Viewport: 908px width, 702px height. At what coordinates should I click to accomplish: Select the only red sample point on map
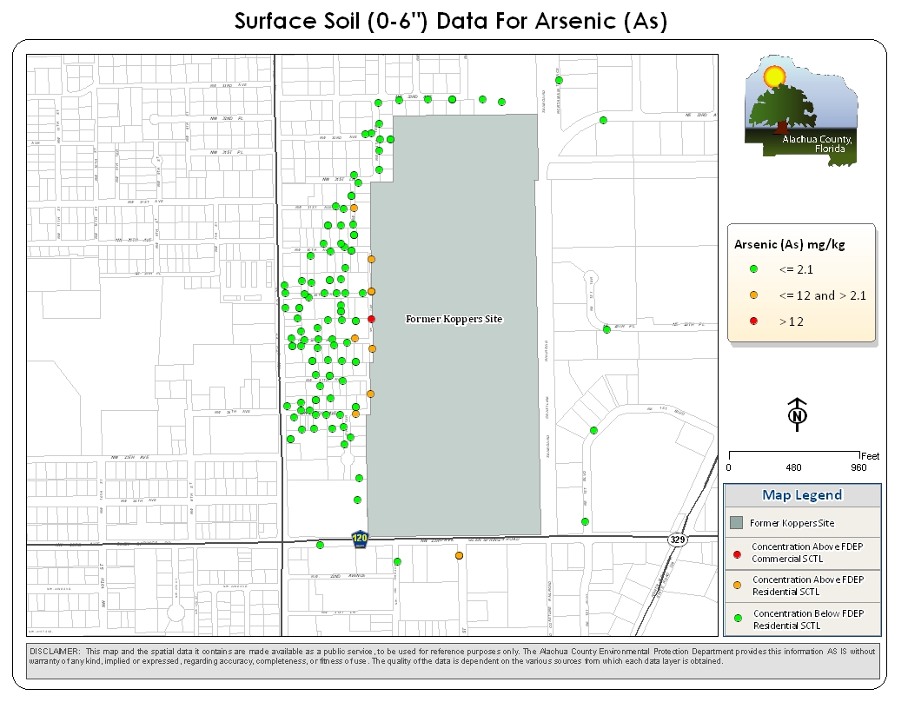pos(371,319)
